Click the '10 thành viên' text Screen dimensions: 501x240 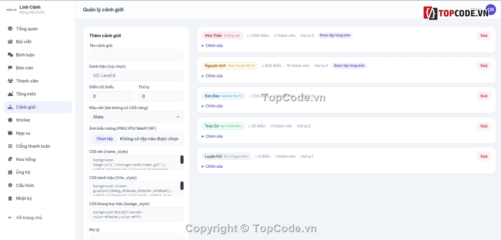pos(298,65)
